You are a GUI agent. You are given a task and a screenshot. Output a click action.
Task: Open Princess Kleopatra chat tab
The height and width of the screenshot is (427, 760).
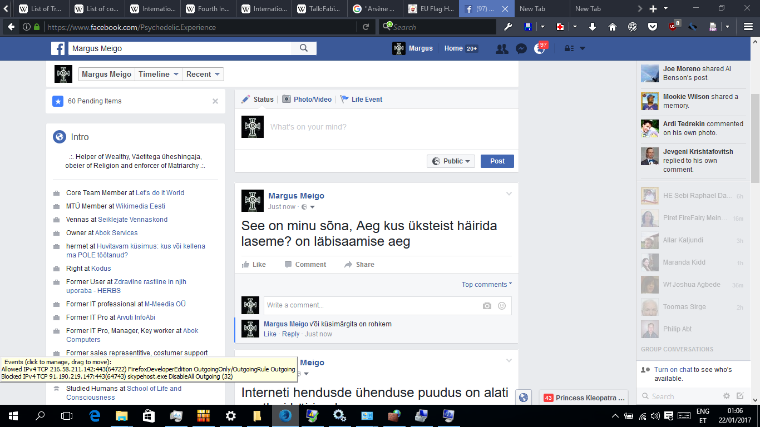click(x=583, y=398)
